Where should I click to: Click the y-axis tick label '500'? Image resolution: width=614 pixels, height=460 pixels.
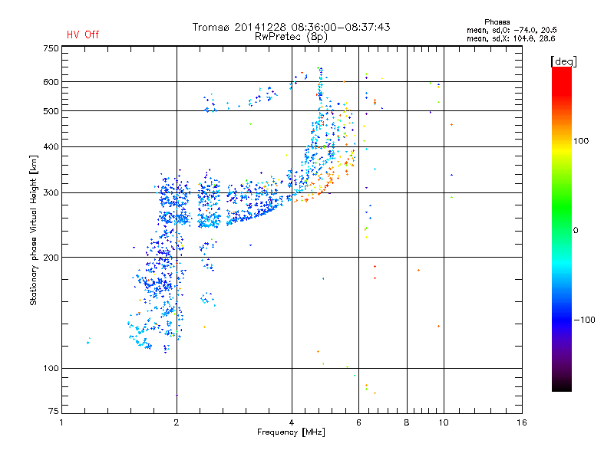click(51, 111)
